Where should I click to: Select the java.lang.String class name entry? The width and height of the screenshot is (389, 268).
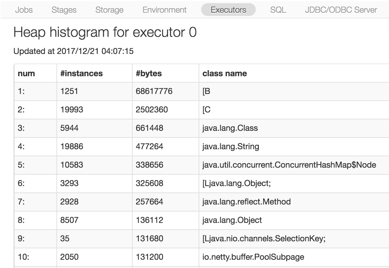[x=231, y=147]
